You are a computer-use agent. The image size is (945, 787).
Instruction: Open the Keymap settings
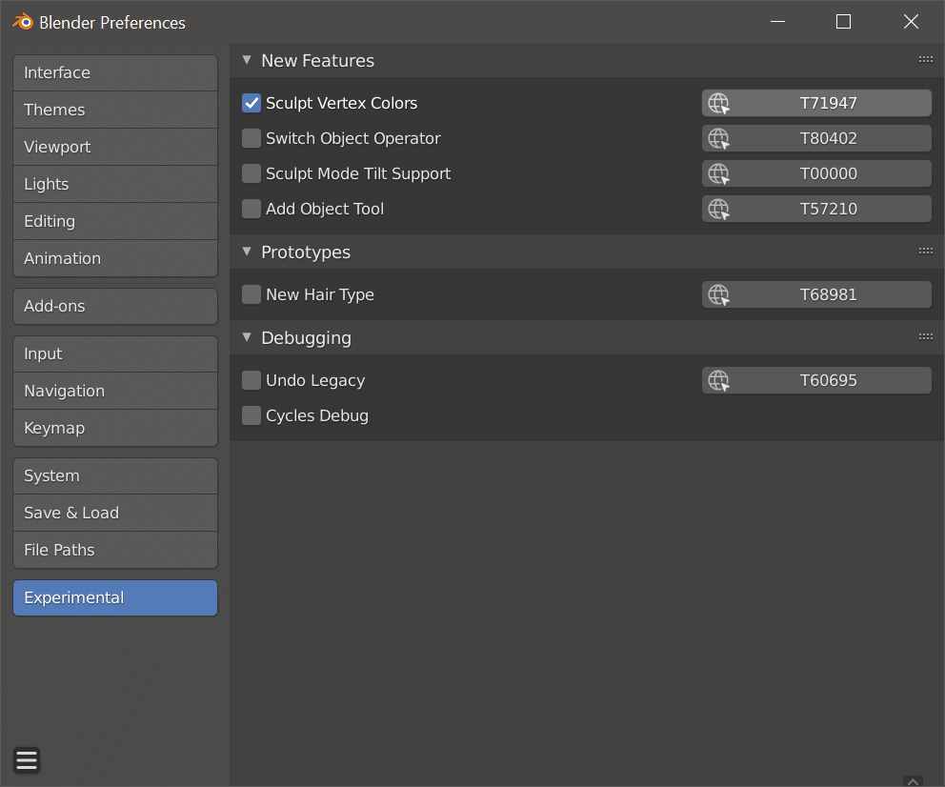tap(115, 428)
